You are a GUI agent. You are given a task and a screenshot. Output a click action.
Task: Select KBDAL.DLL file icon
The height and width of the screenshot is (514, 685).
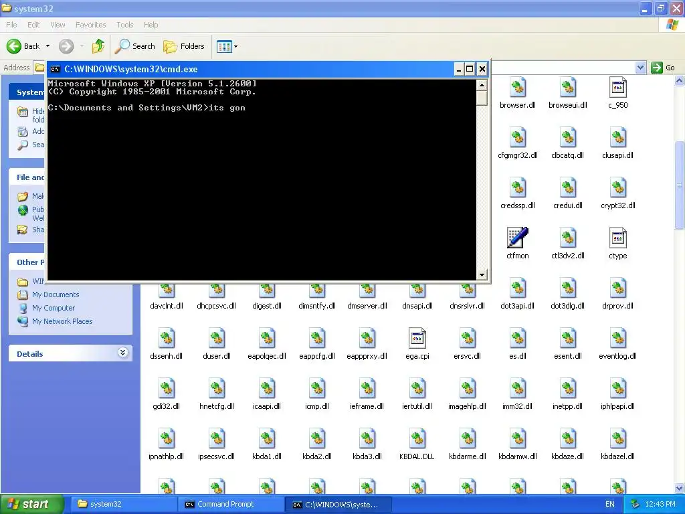click(417, 439)
